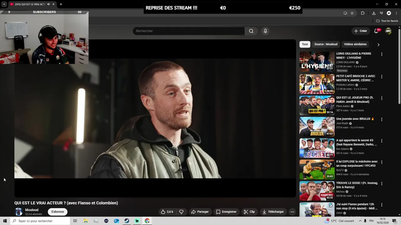This screenshot has height=225, width=401.
Task: Open Il lui EXPLOSE la mâchoire title
Action: (357, 163)
